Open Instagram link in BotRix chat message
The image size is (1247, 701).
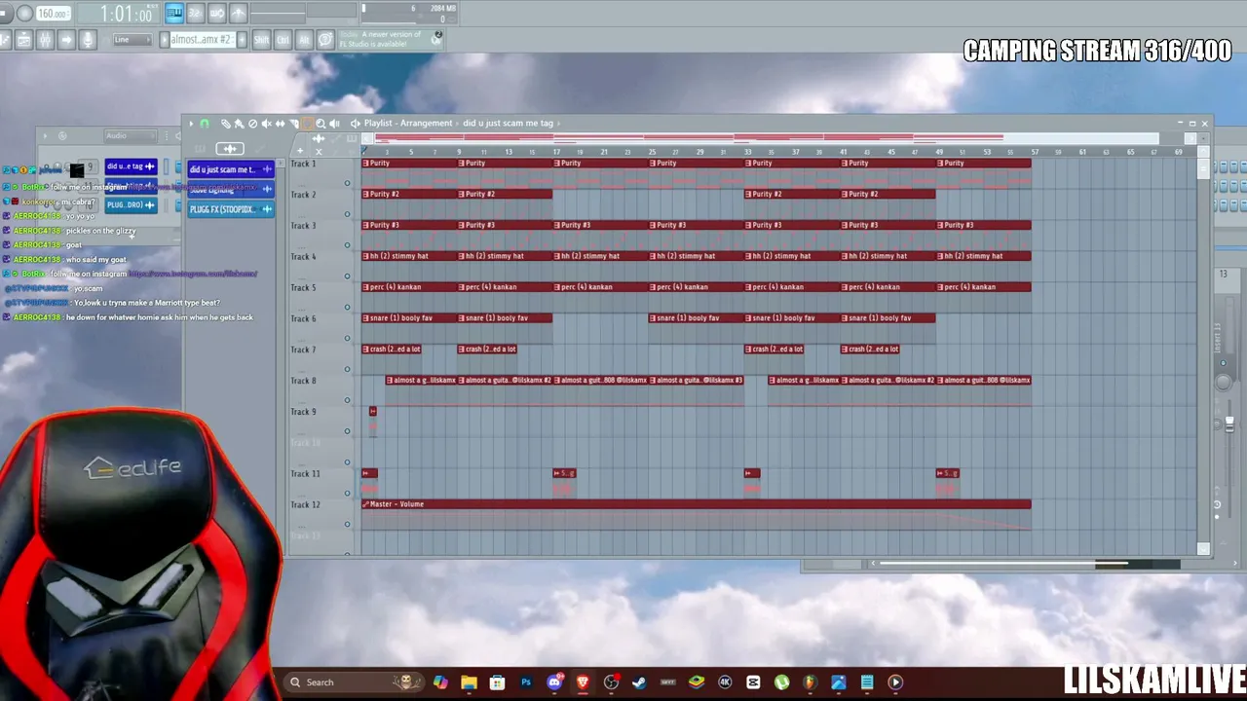[x=193, y=274]
